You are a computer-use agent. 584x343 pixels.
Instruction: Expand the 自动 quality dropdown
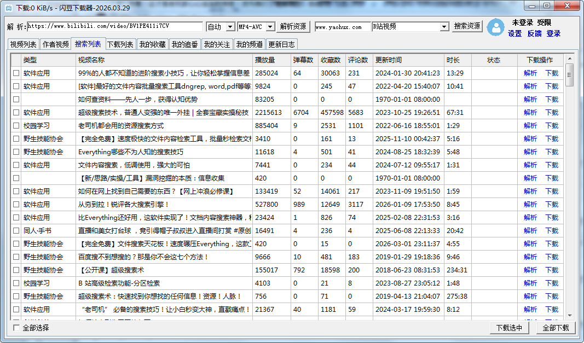point(230,27)
